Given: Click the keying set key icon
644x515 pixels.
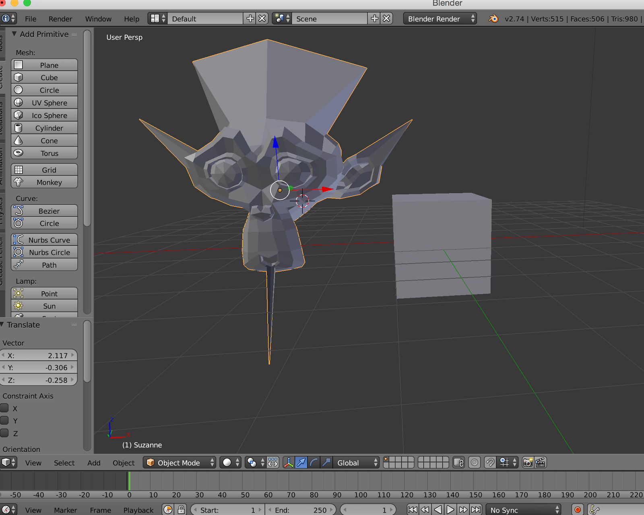Looking at the screenshot, I should [594, 510].
